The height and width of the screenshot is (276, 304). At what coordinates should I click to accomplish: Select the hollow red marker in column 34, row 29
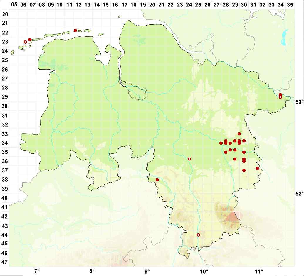(280, 97)
